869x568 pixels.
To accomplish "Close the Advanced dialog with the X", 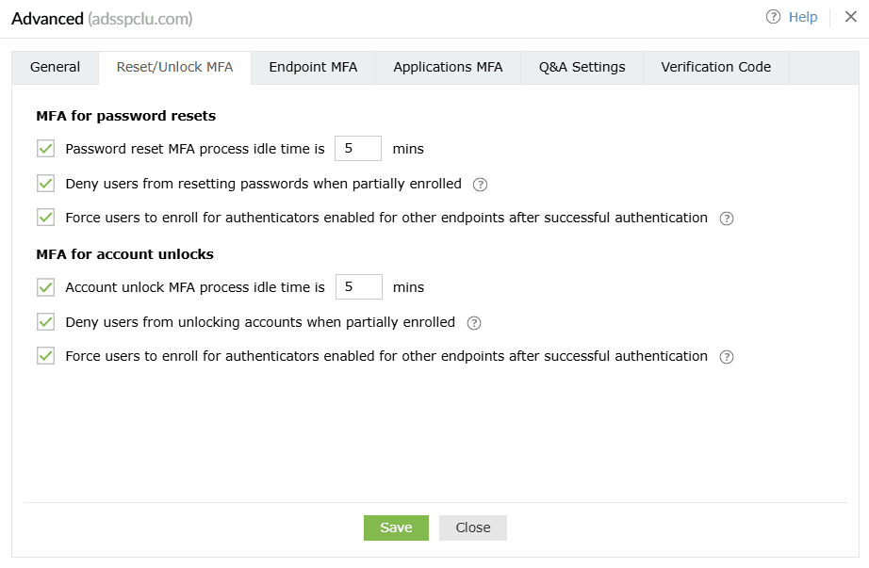I will (x=850, y=17).
